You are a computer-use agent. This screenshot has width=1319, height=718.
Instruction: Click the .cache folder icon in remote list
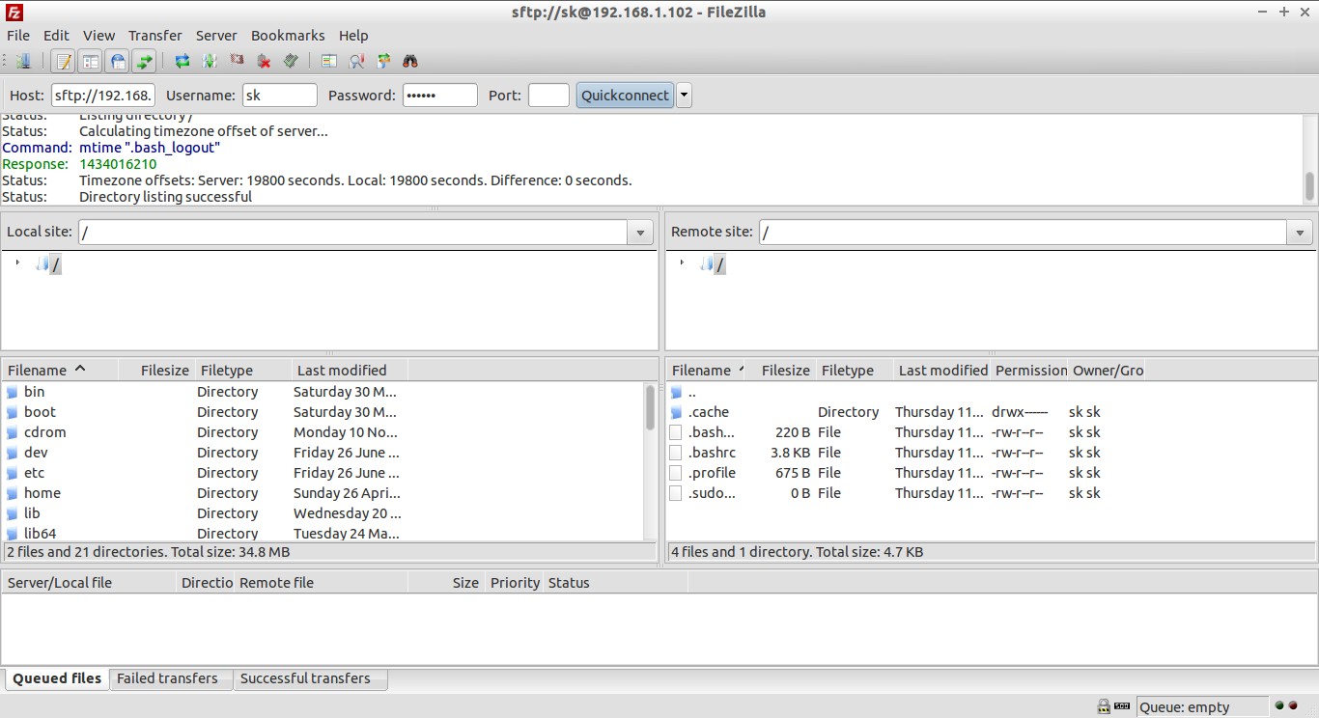click(676, 412)
